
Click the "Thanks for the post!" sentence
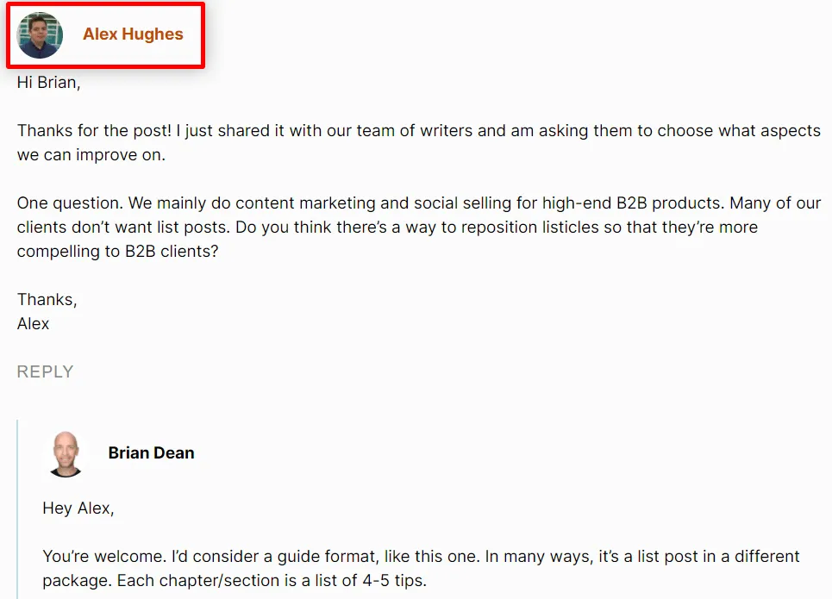click(x=95, y=132)
